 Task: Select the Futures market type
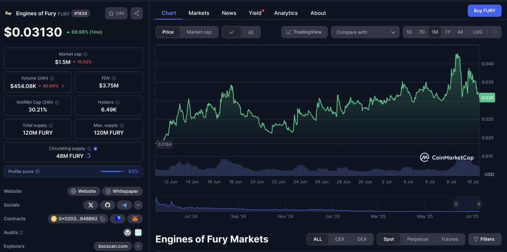450,239
